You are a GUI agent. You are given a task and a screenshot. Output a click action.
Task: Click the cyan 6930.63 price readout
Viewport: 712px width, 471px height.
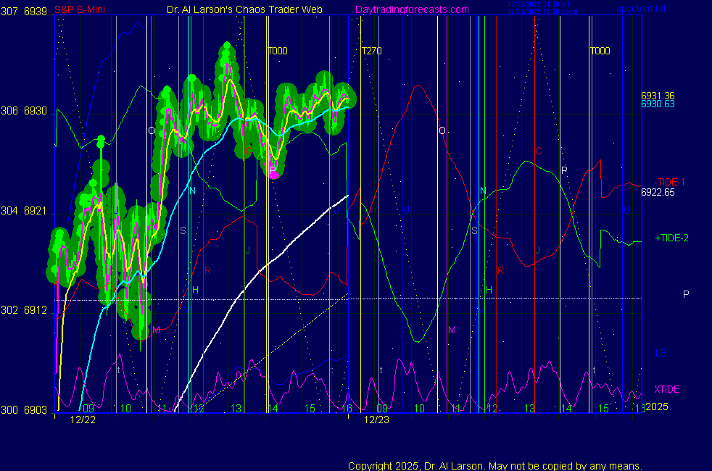click(658, 104)
